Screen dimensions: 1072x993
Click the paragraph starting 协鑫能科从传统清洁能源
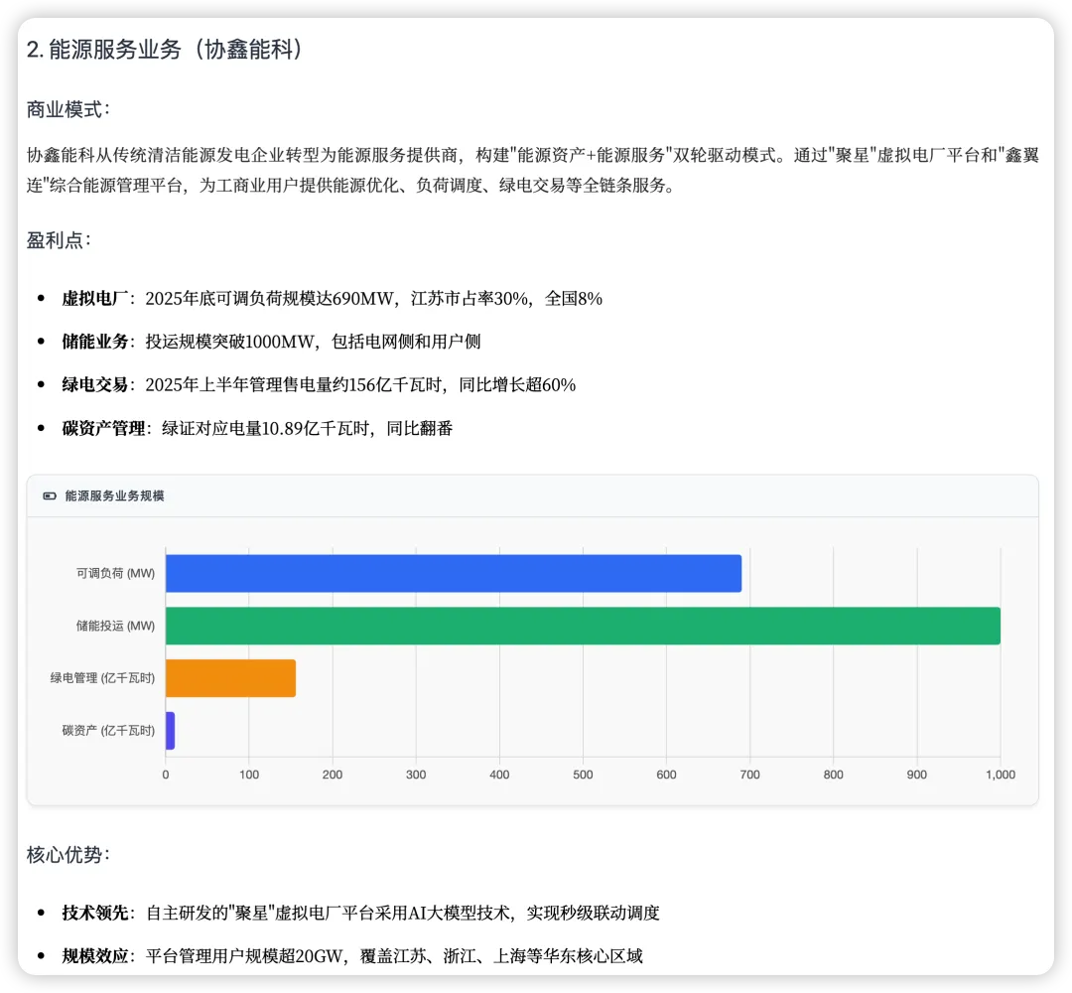[x=533, y=170]
